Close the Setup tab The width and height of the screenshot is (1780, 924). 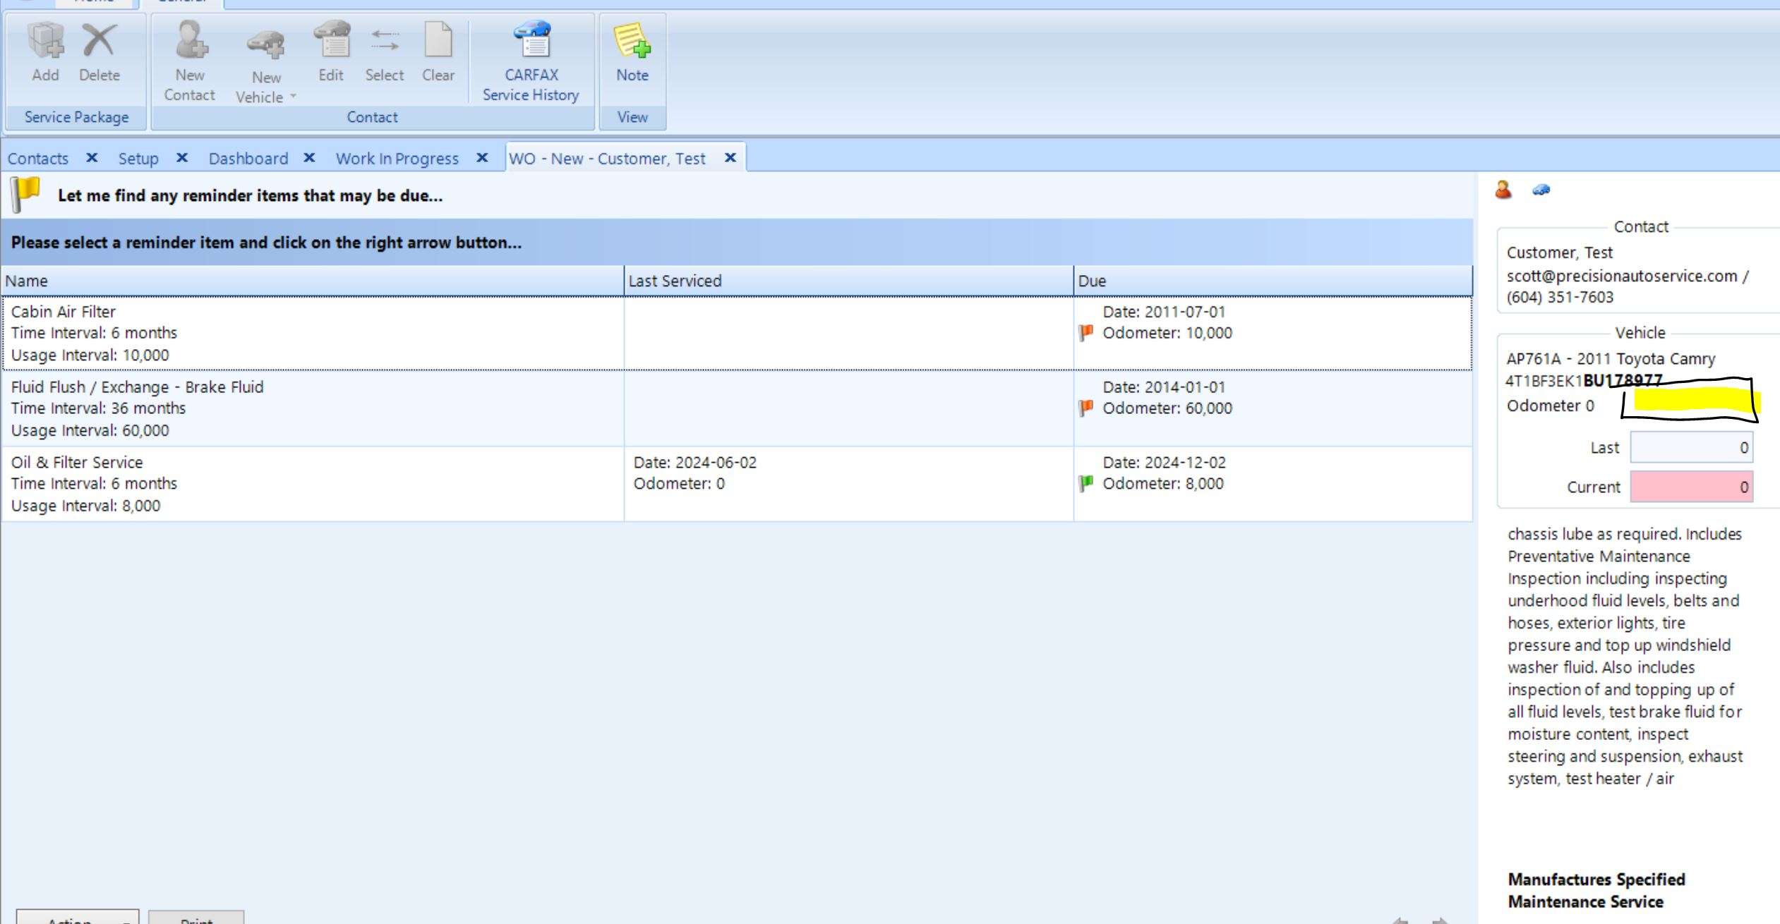182,158
